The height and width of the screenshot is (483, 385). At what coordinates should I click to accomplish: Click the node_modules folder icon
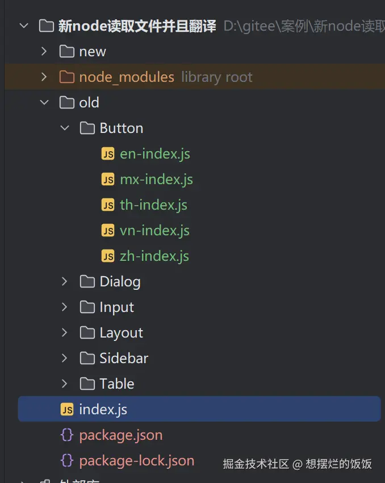67,77
